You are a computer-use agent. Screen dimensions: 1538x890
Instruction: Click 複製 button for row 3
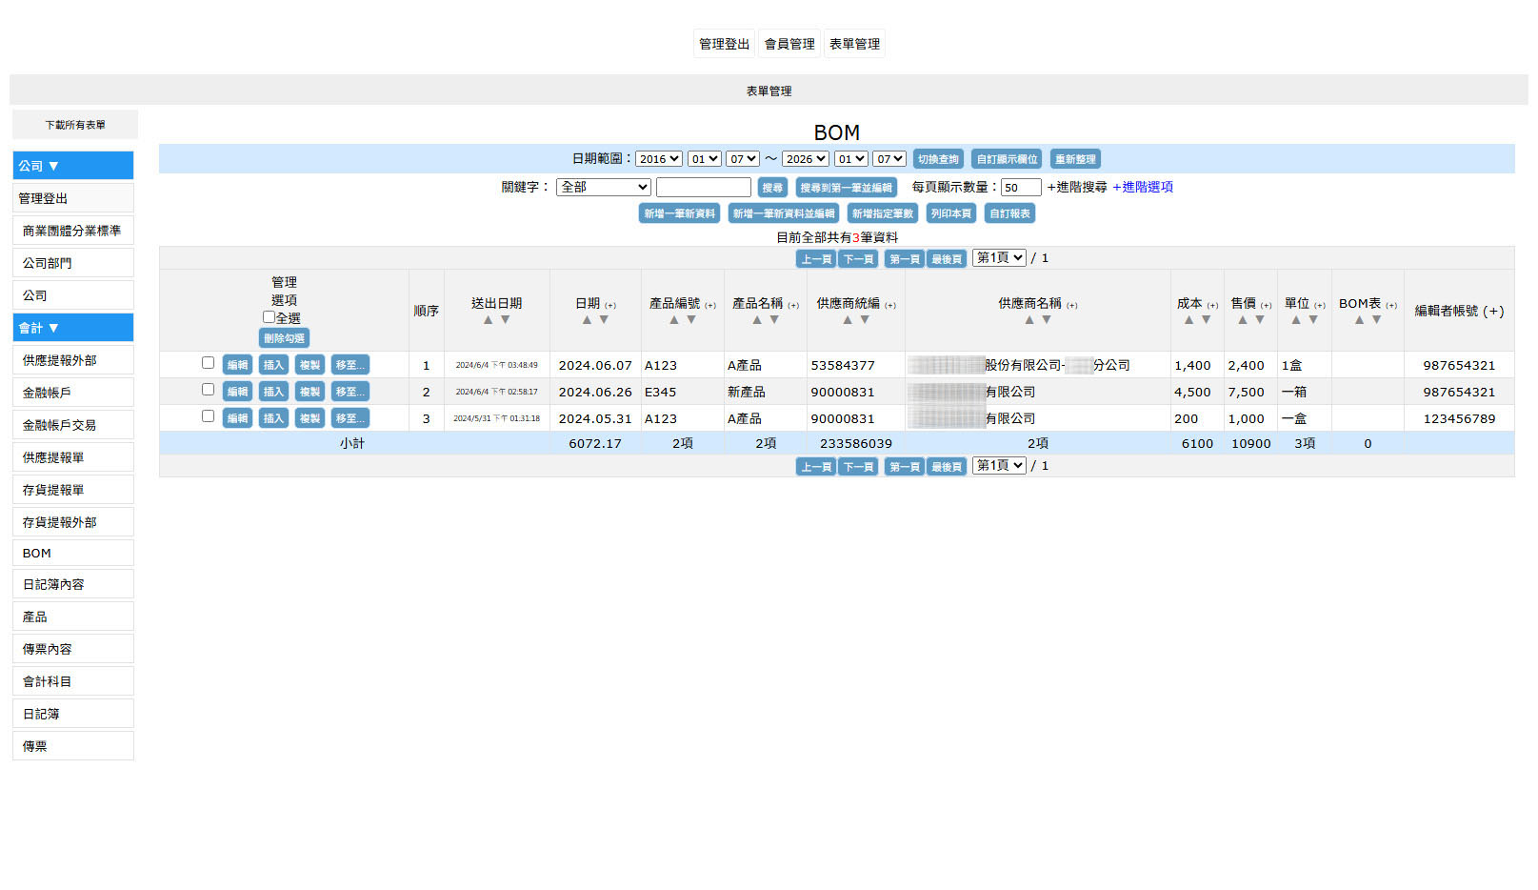[x=310, y=418]
